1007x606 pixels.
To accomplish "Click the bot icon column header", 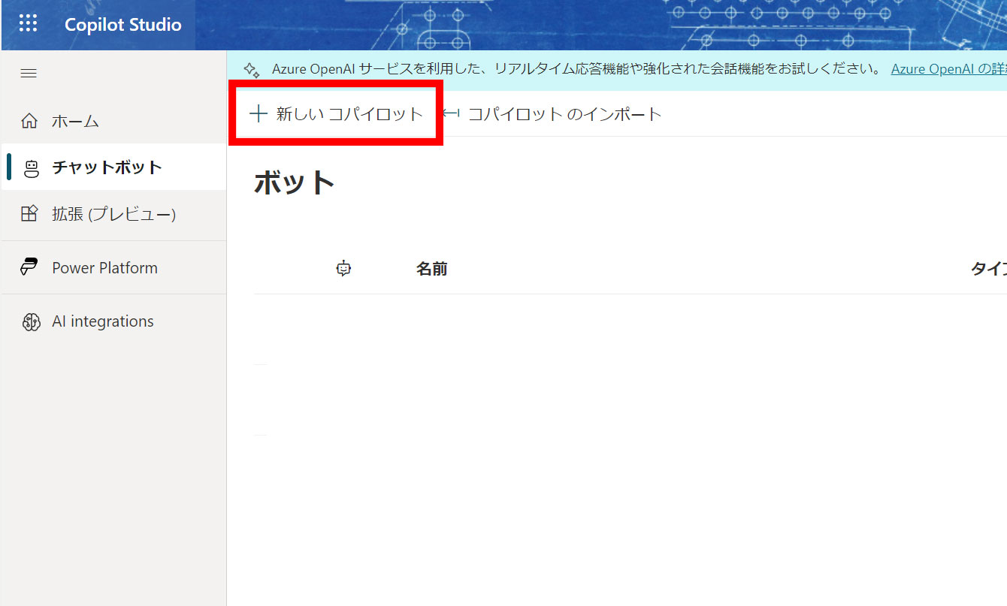I will [343, 269].
